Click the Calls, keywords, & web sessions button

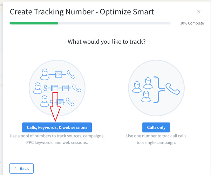coord(57,127)
